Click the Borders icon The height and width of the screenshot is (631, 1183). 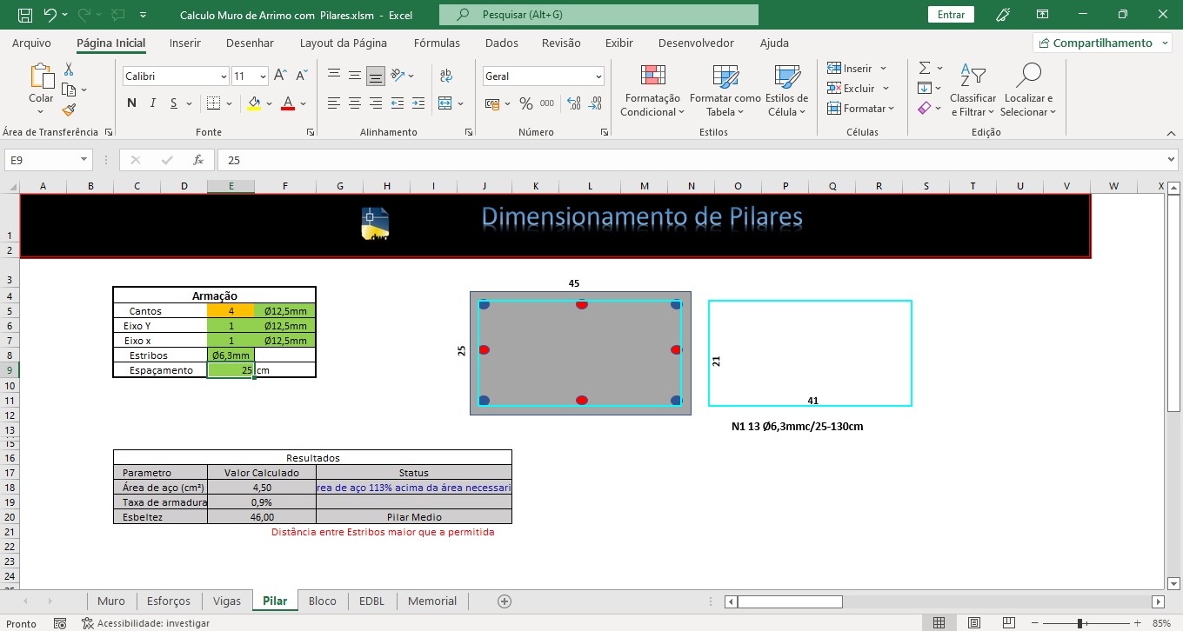[x=215, y=103]
